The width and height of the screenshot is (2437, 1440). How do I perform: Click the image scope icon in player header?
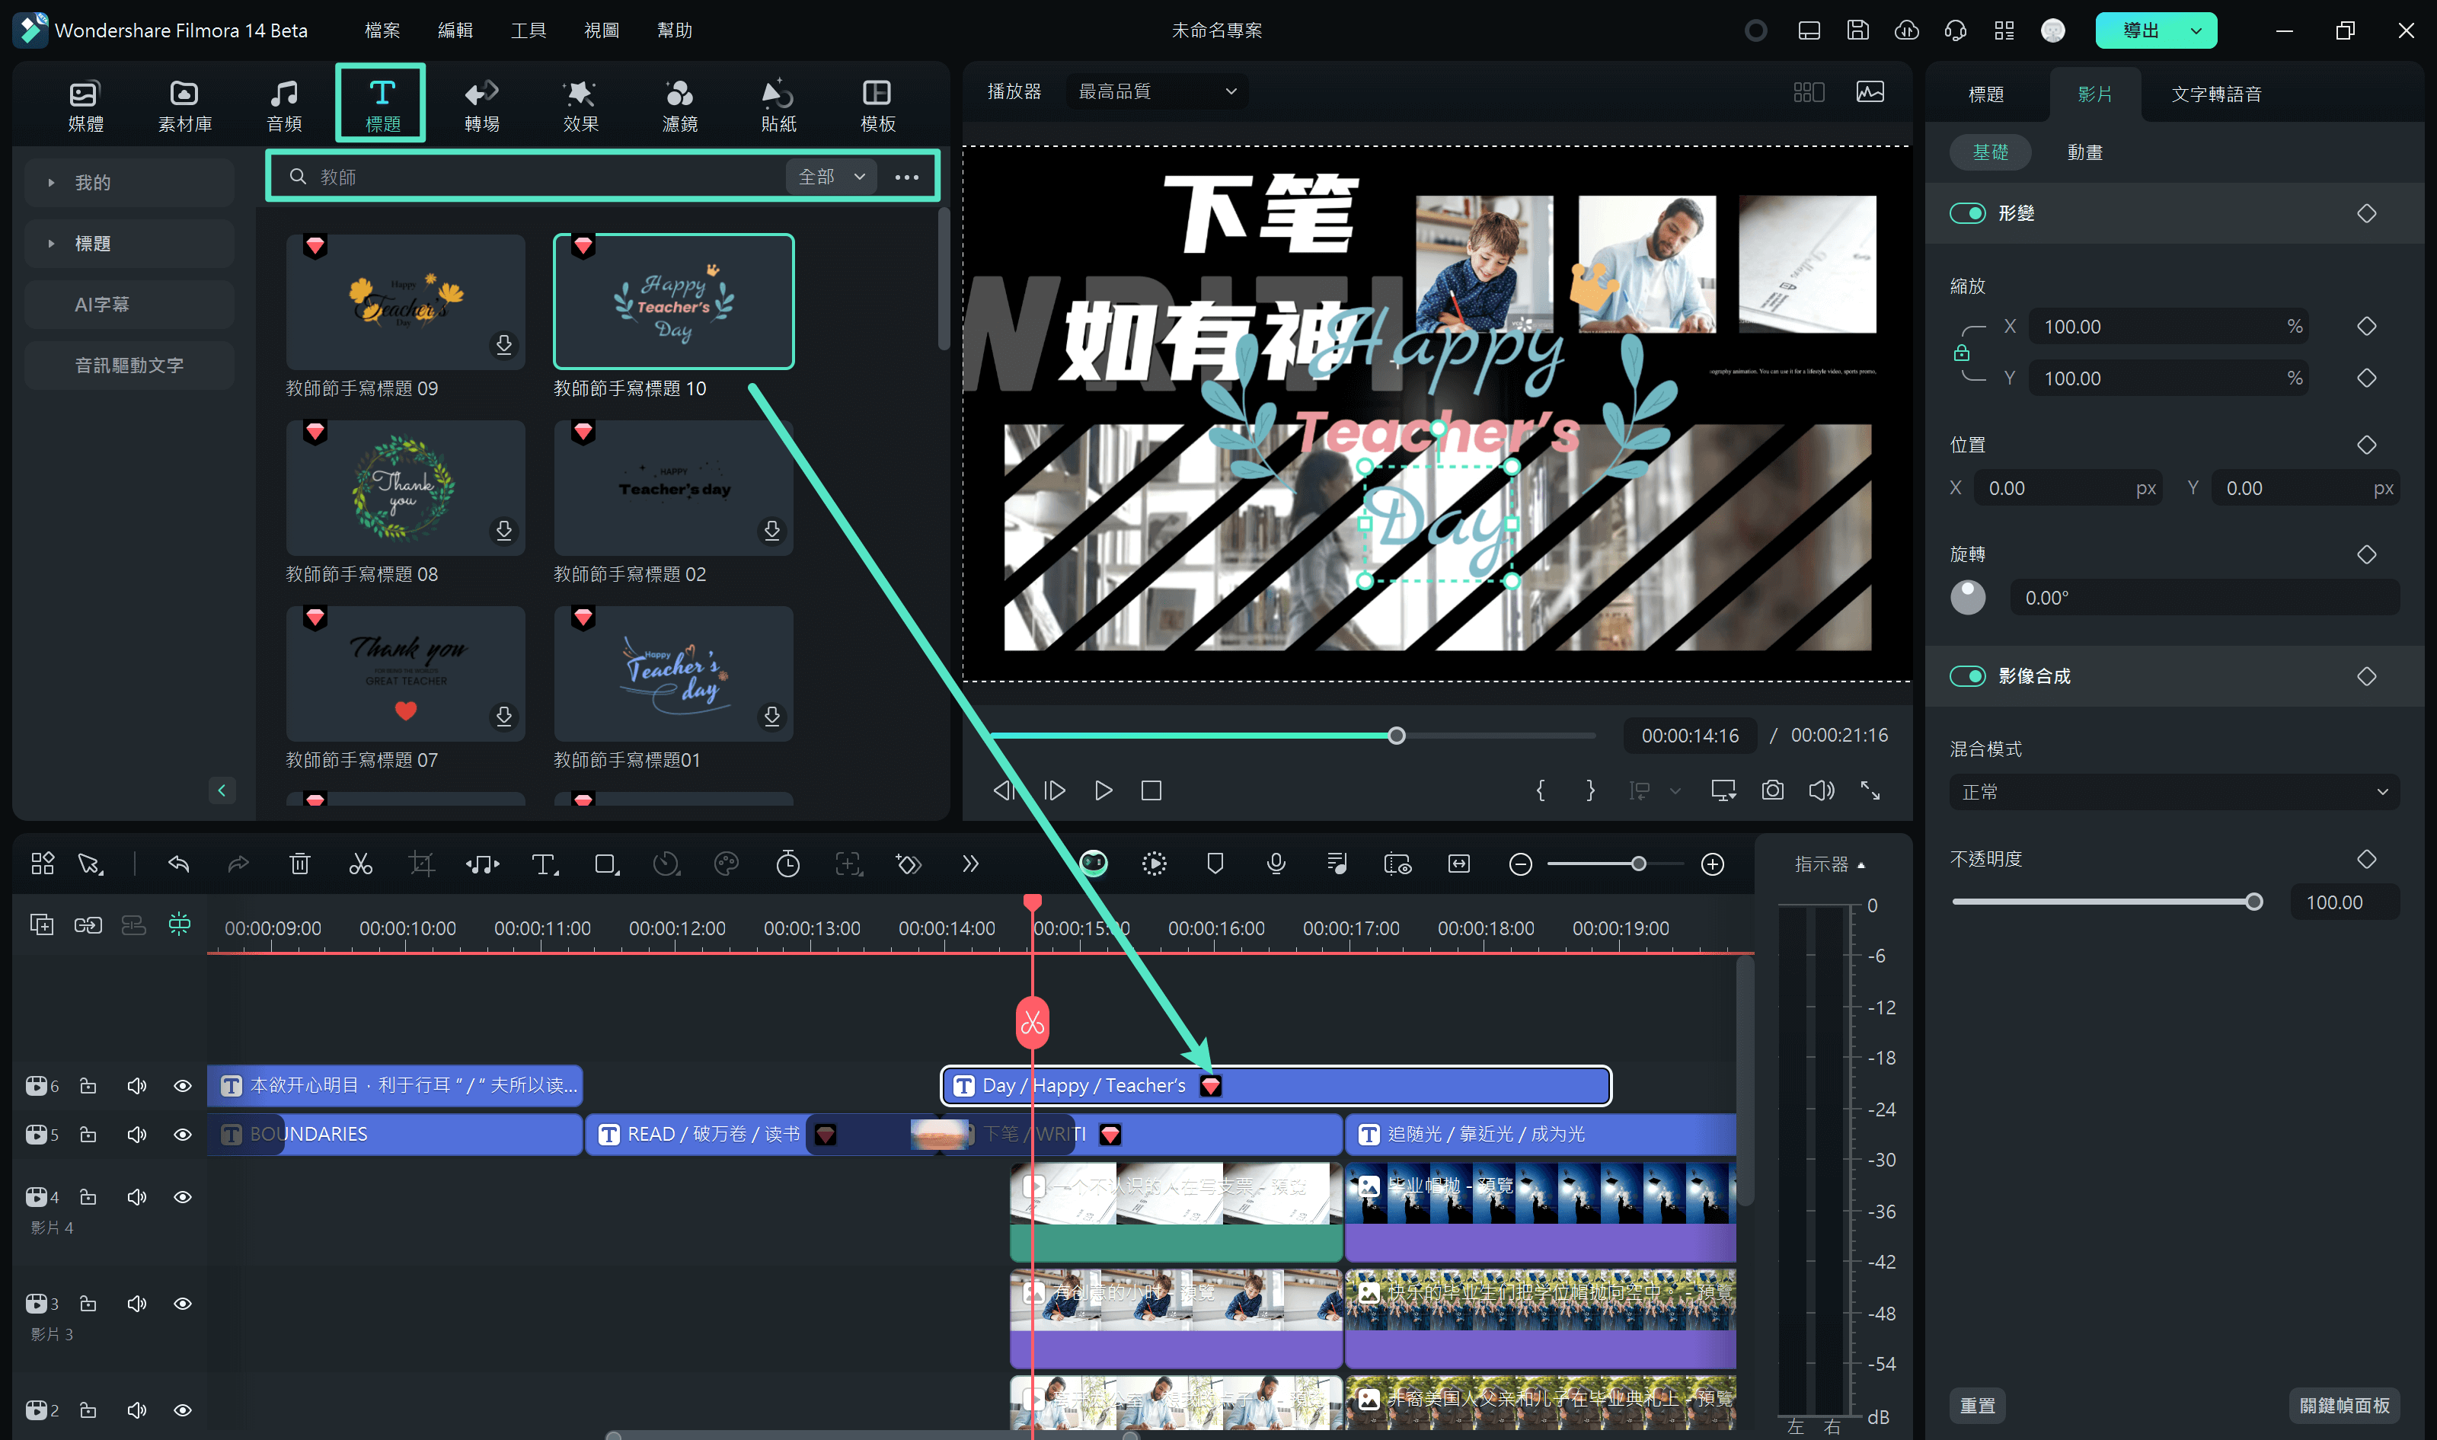[1870, 91]
